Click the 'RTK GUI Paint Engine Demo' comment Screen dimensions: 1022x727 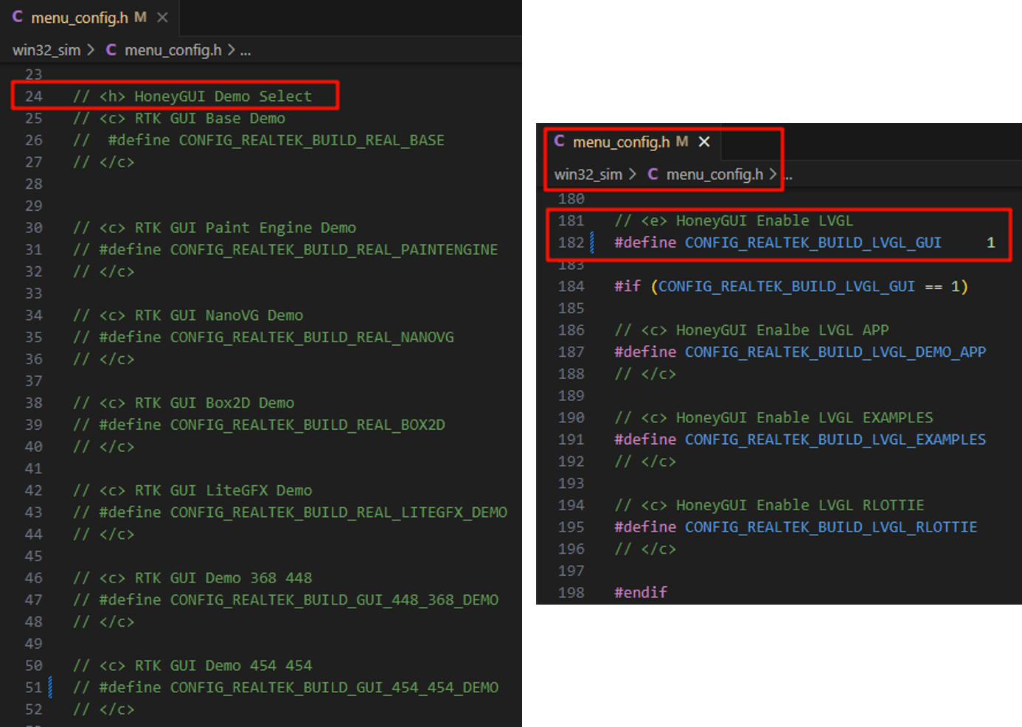coord(215,228)
